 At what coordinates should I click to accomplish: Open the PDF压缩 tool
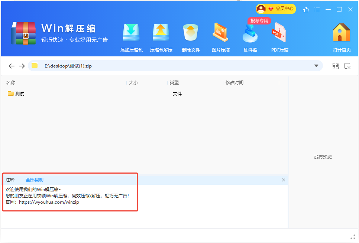tap(279, 33)
